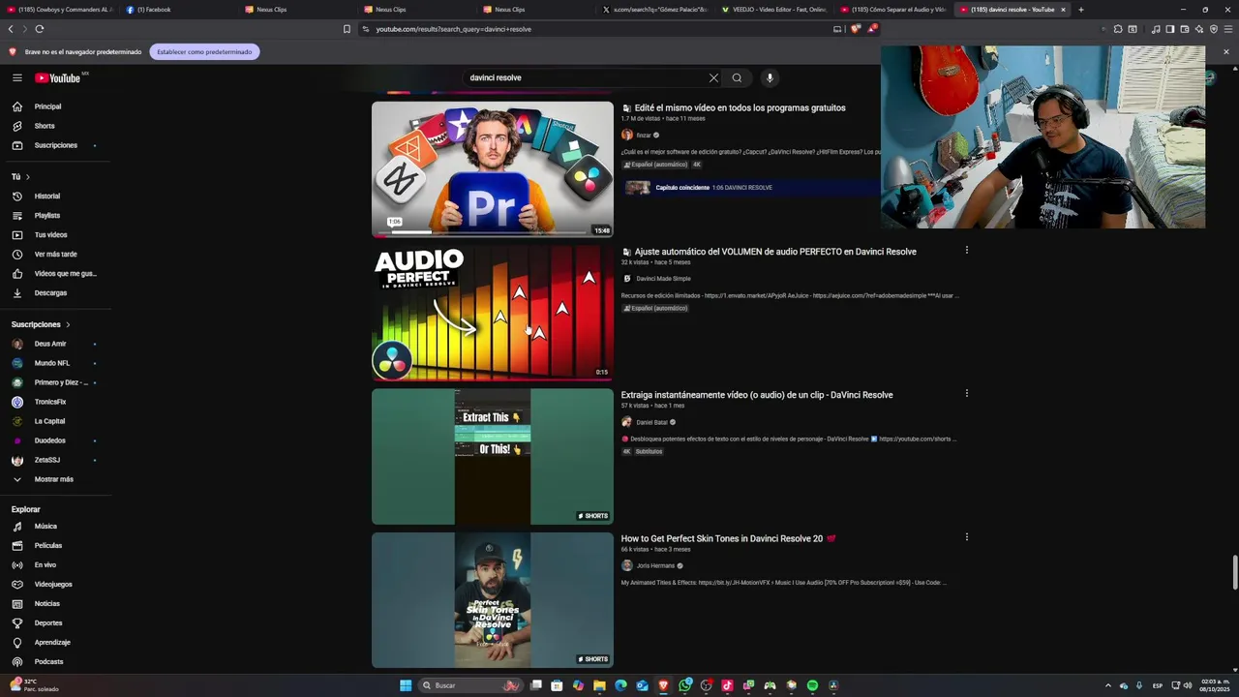Switch to Cómo Separar el Audio tab
The image size is (1239, 697).
point(892,10)
